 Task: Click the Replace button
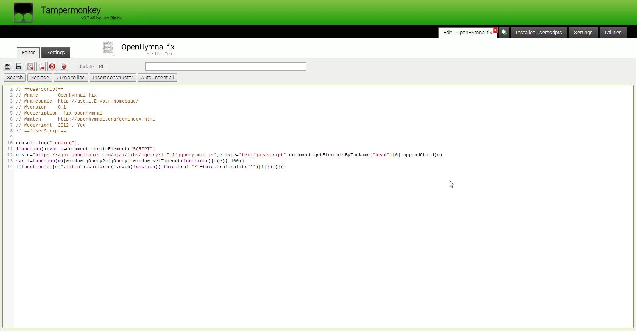(40, 78)
